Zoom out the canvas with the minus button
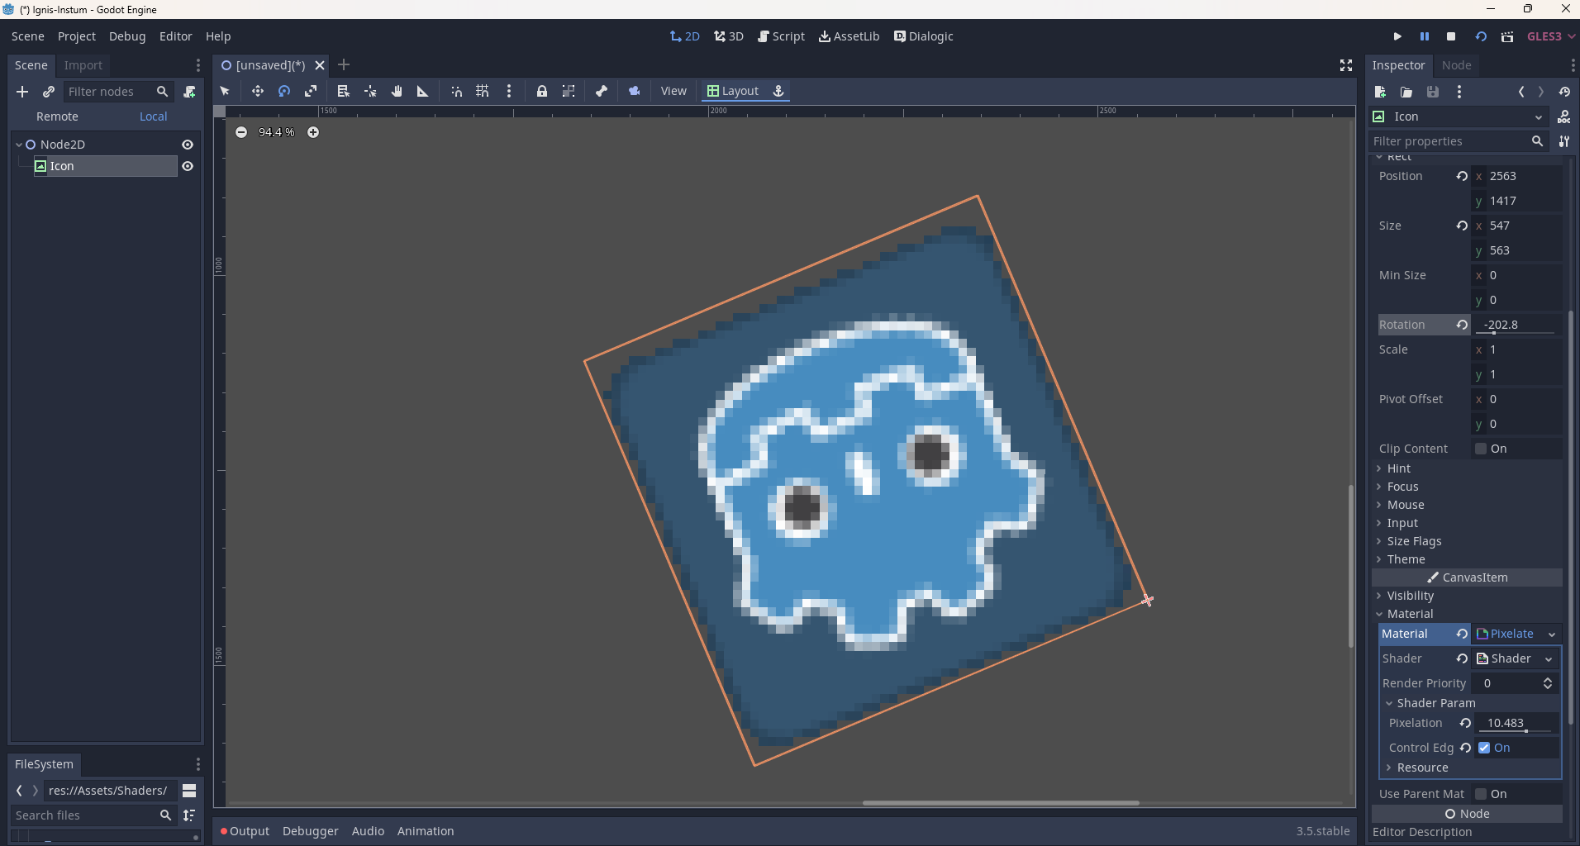1580x846 pixels. 241,132
